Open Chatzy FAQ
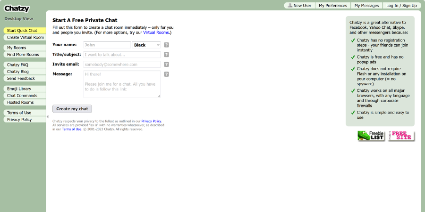 point(25,65)
